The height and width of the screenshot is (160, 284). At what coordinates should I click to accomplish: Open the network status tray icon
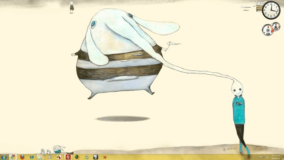tap(264, 157)
